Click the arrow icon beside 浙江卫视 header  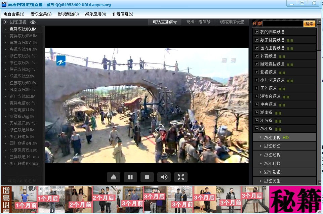5,22
